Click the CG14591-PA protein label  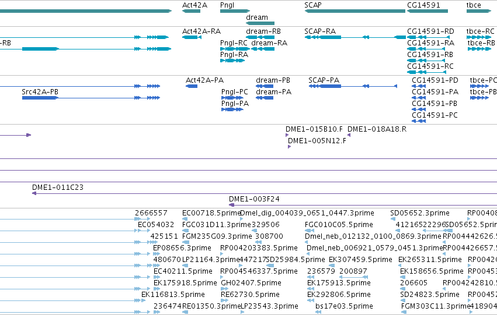(x=435, y=92)
